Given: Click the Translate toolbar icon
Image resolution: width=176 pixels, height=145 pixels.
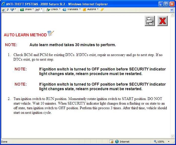Looking at the screenshot, I should click(x=64, y=10).
